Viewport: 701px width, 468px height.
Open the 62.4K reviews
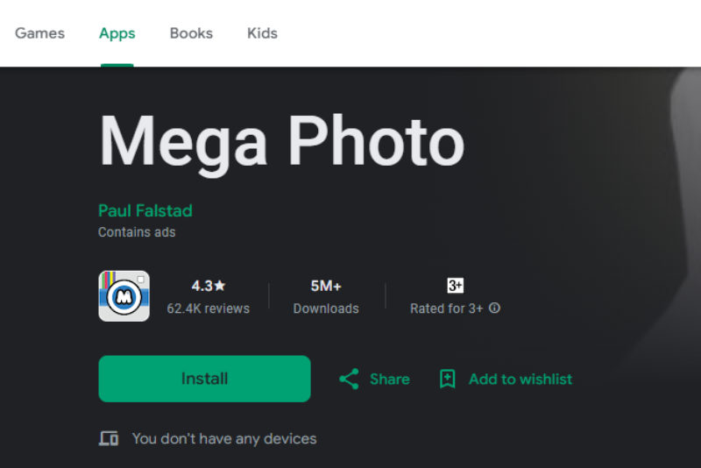click(x=209, y=308)
